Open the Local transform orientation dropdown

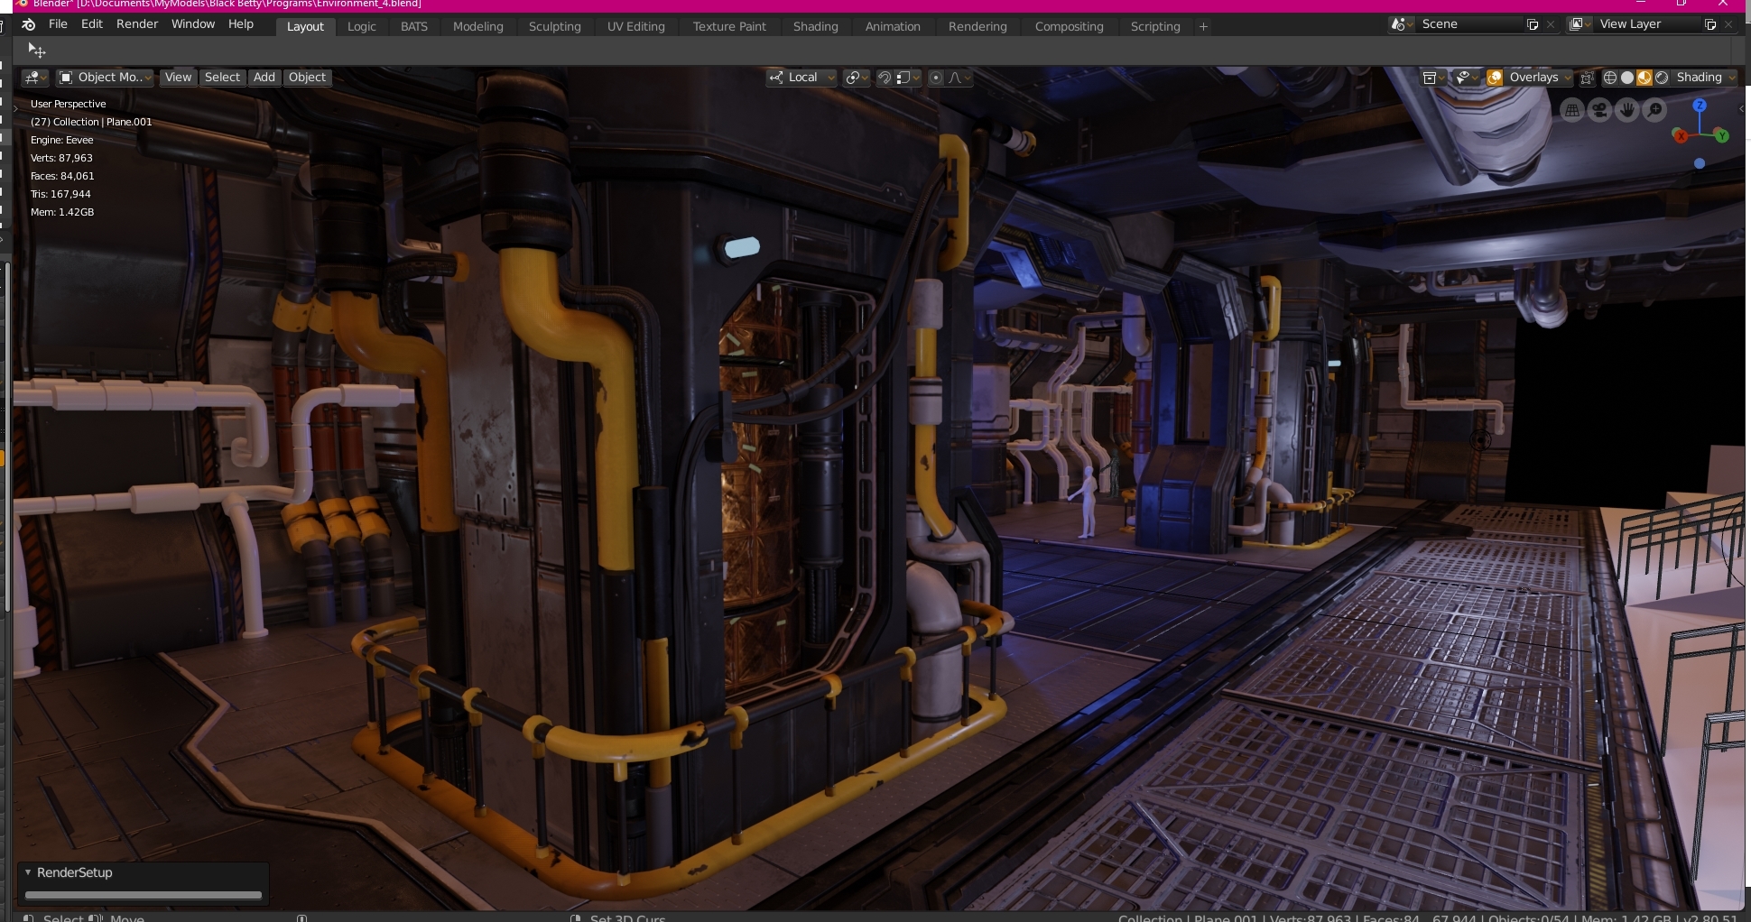802,78
